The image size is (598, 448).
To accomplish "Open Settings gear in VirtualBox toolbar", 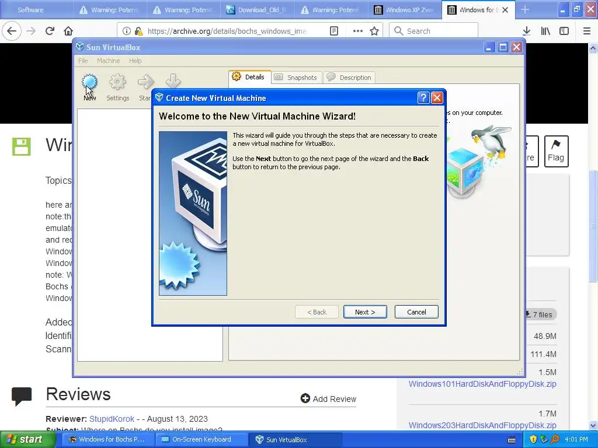I will click(117, 87).
